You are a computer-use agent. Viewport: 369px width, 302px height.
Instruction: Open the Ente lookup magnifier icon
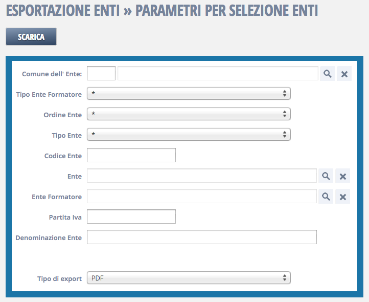[326, 176]
